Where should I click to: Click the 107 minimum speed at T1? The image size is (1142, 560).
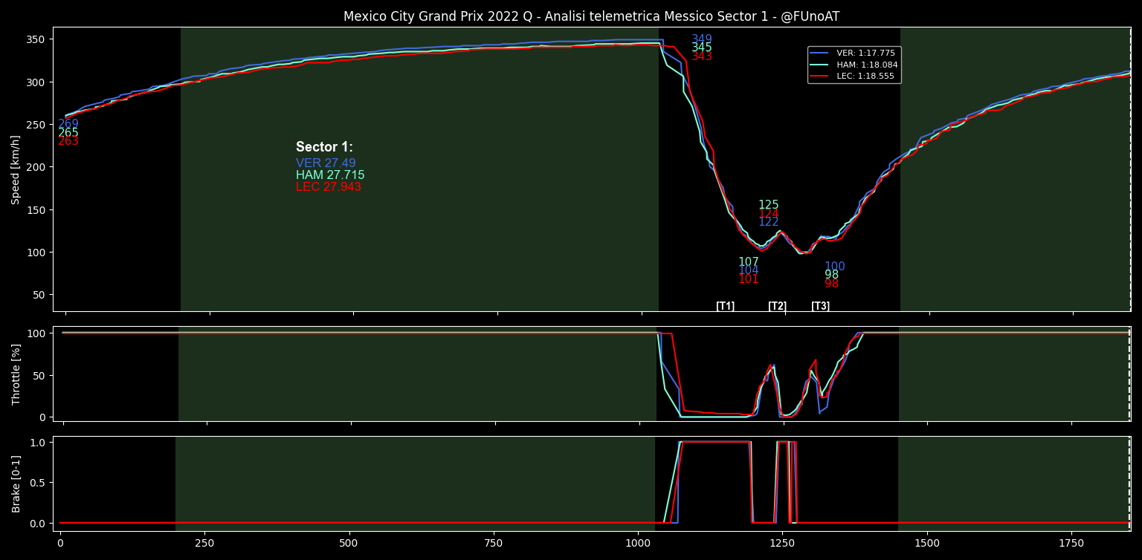tap(749, 262)
